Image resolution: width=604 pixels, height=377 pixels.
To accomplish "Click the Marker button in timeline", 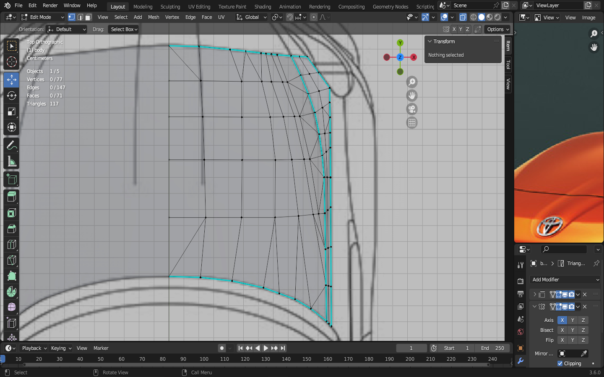I will point(101,348).
